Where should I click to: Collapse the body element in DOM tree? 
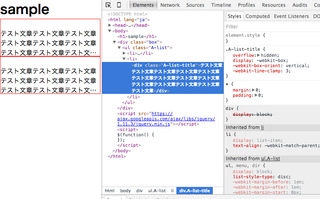point(110,31)
